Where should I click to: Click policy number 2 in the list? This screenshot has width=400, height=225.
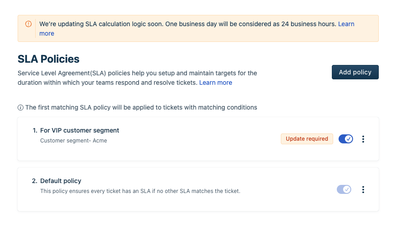(34, 181)
